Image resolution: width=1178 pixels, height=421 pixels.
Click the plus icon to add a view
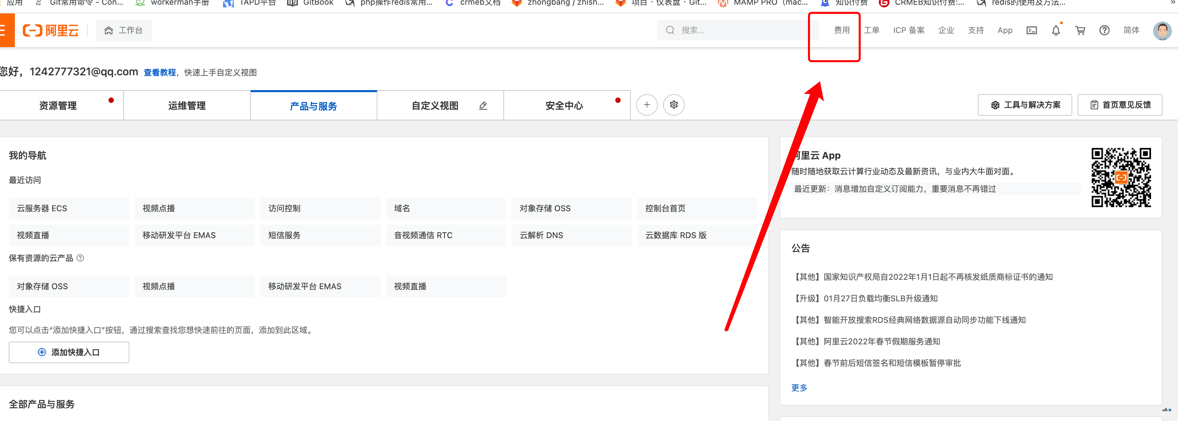point(647,105)
